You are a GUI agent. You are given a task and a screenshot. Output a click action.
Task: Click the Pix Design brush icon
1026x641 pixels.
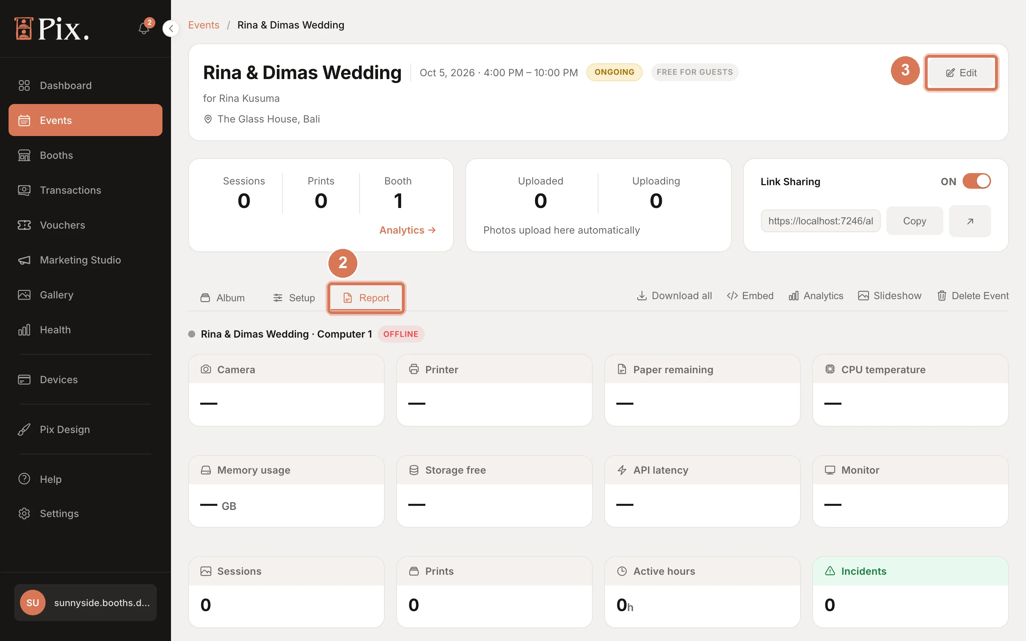[x=24, y=429]
